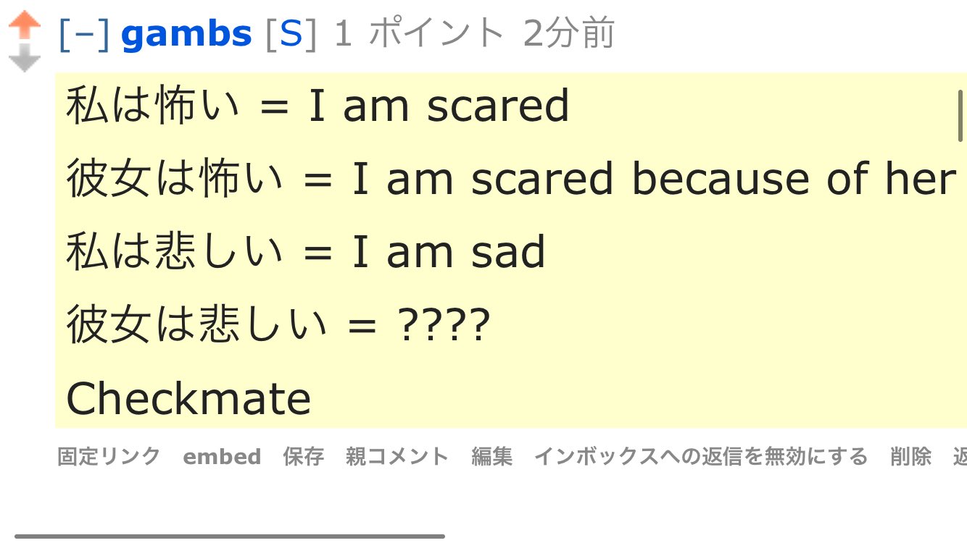Click the 1 ポイント score text
The image size is (967, 543).
(418, 34)
